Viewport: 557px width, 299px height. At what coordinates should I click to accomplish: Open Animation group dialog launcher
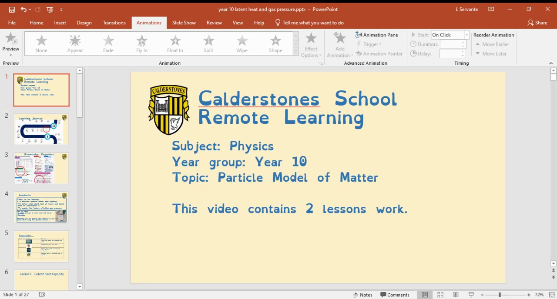[321, 63]
